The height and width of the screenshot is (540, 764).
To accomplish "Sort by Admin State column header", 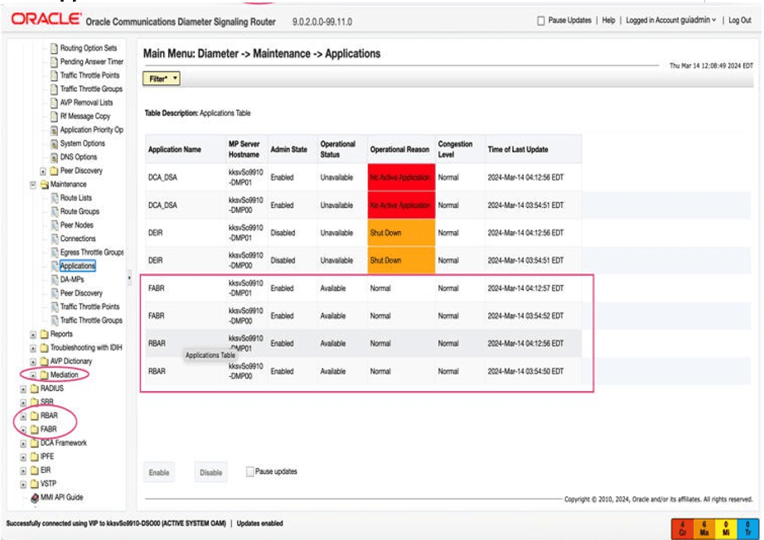I will 288,149.
